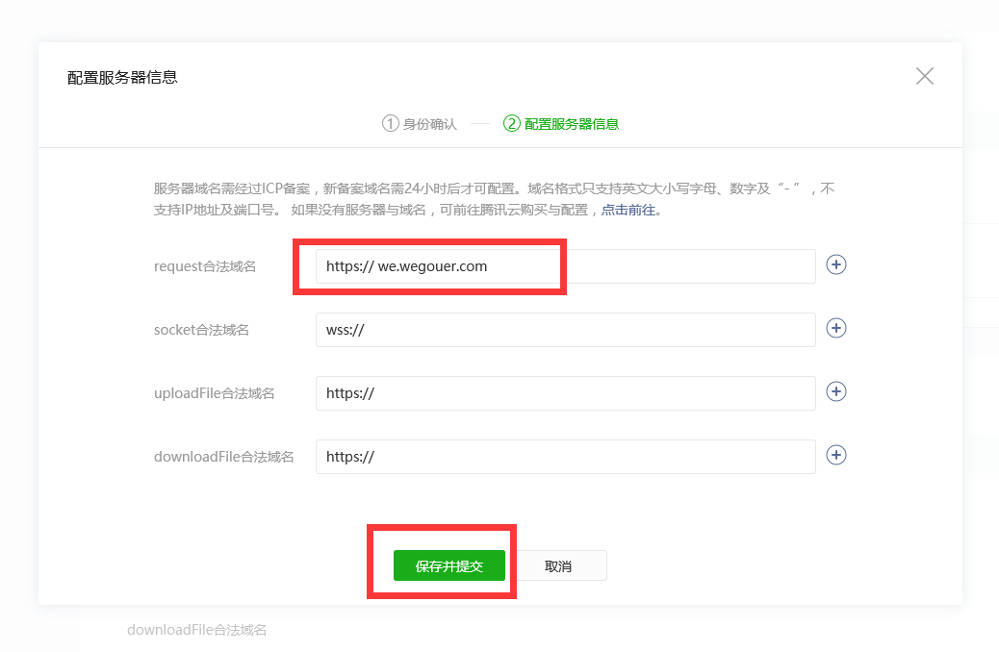The width and height of the screenshot is (999, 652).
Task: Click the uploadFile合法域名 input field
Action: pyautogui.click(x=565, y=393)
